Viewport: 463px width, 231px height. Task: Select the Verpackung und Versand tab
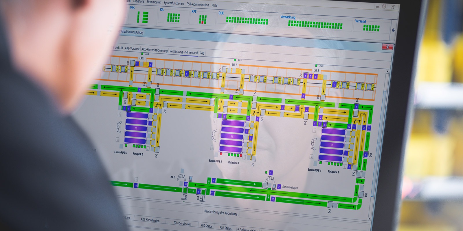(183, 52)
